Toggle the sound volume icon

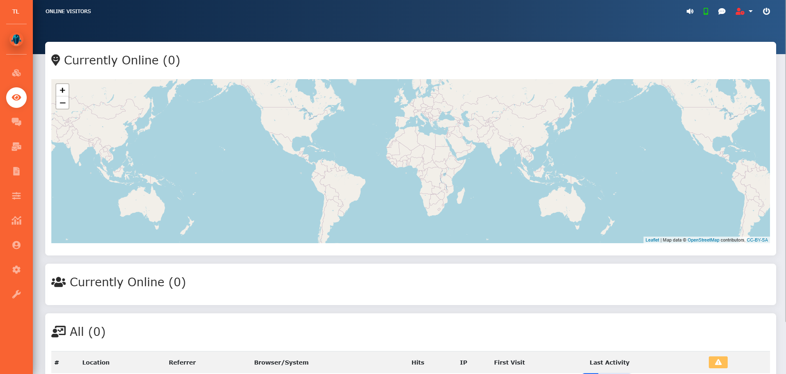(x=690, y=11)
